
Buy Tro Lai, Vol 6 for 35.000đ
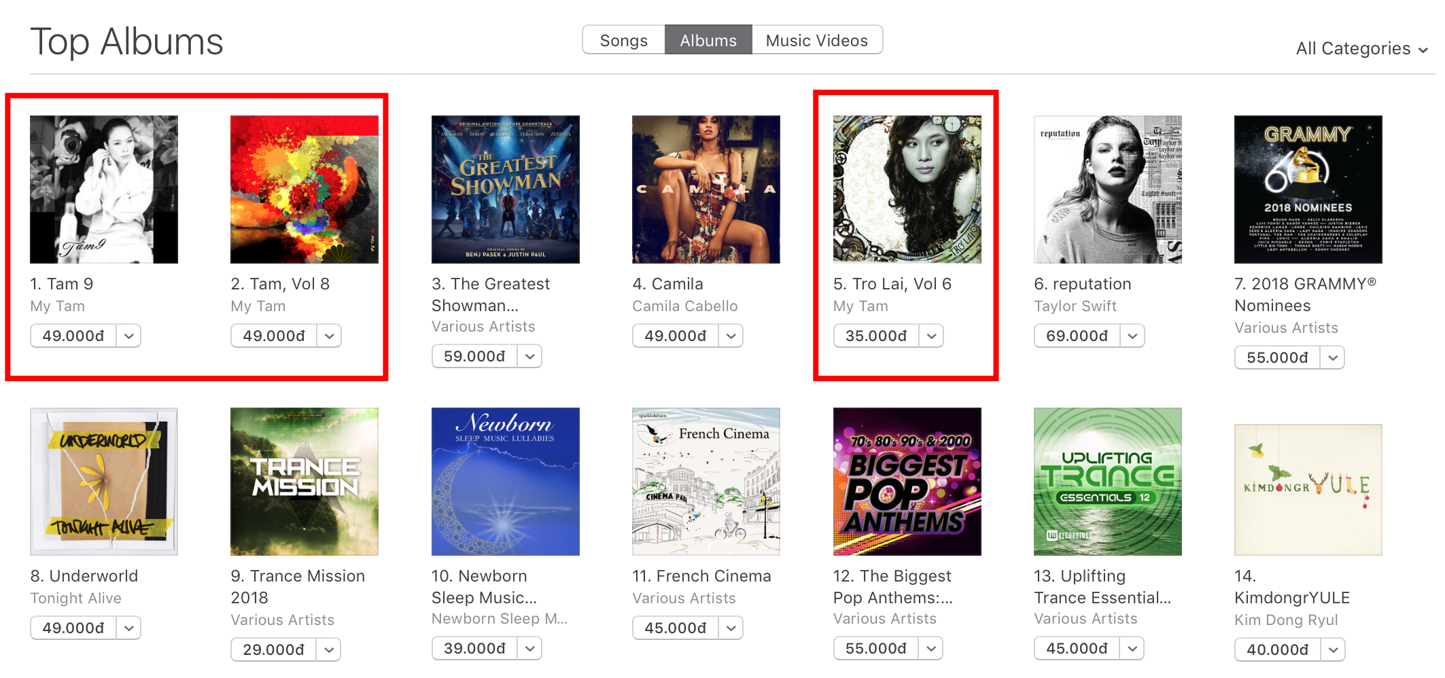click(876, 336)
